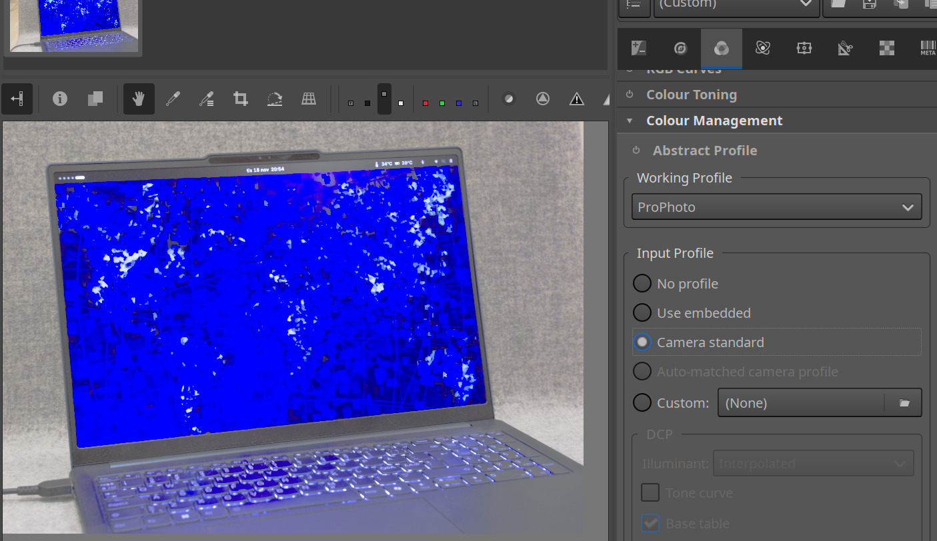Select the perspective correction grid tool

(308, 99)
